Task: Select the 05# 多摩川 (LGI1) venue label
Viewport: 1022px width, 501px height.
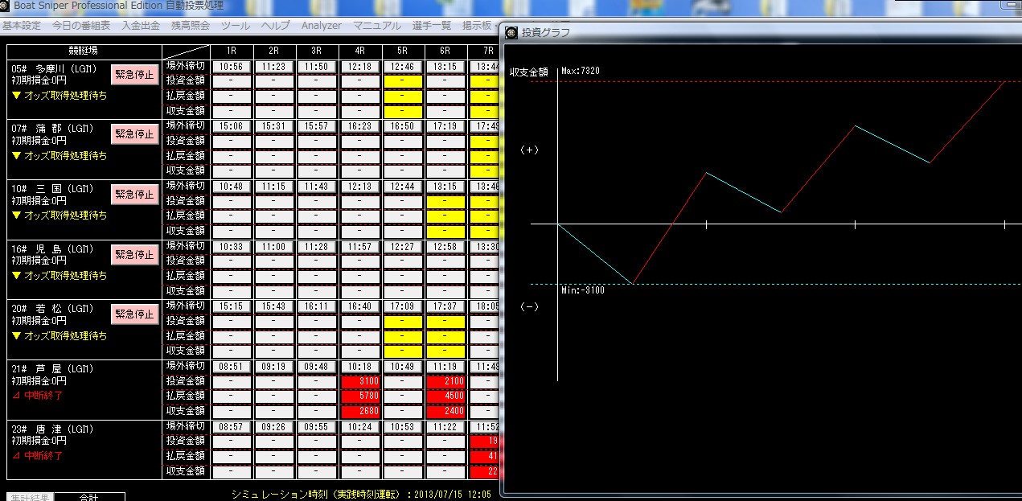Action: [53, 69]
